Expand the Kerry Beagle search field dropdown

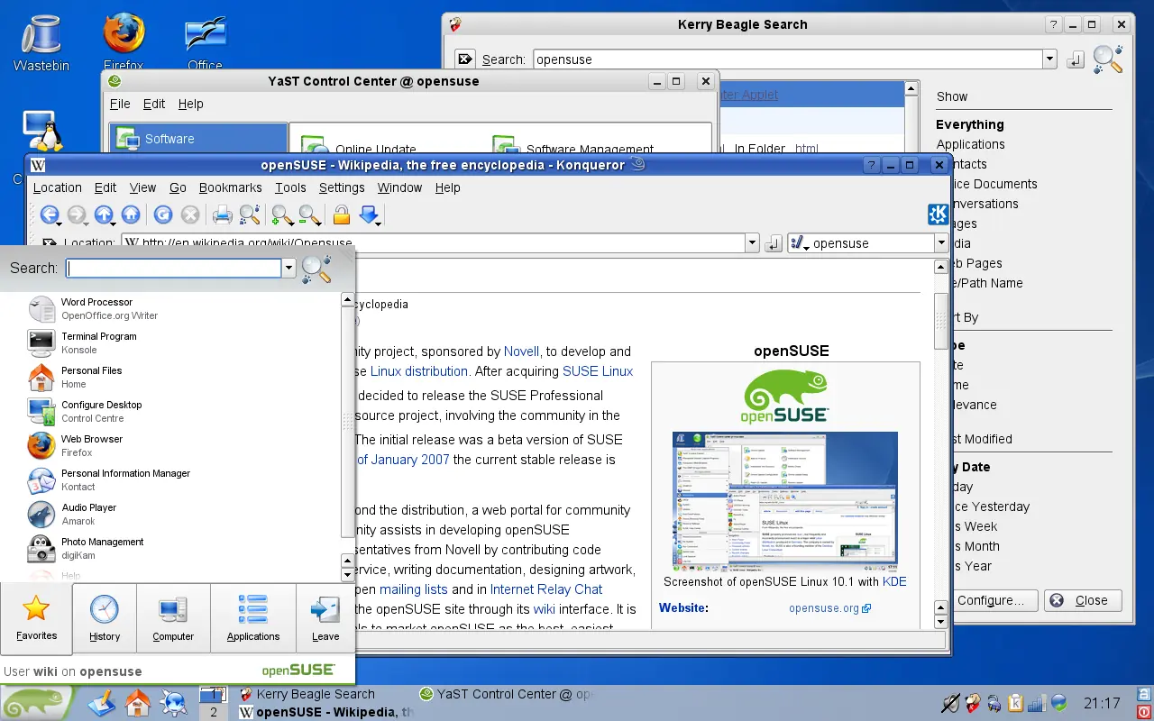[x=1049, y=59]
